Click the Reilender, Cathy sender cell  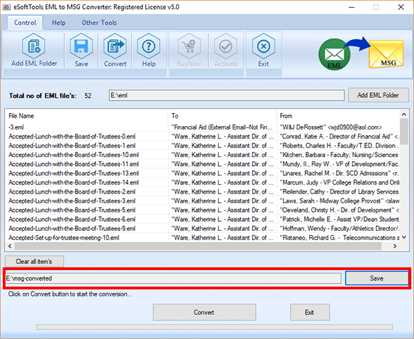339,192
